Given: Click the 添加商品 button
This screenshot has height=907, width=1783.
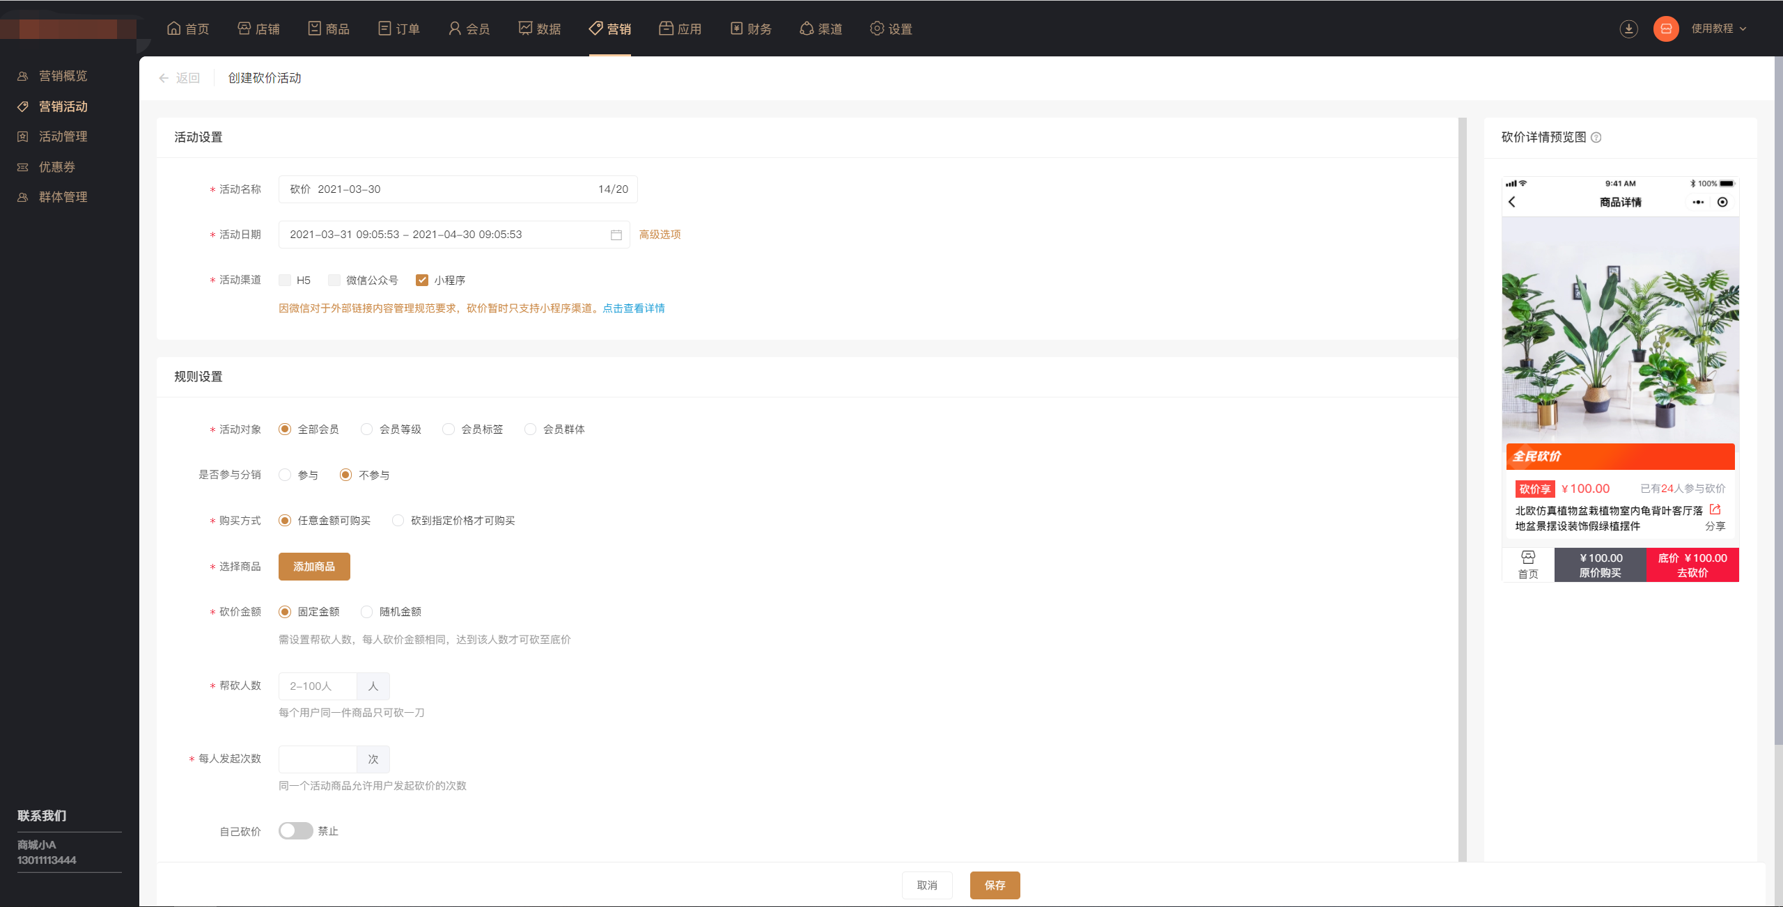Looking at the screenshot, I should (x=314, y=567).
